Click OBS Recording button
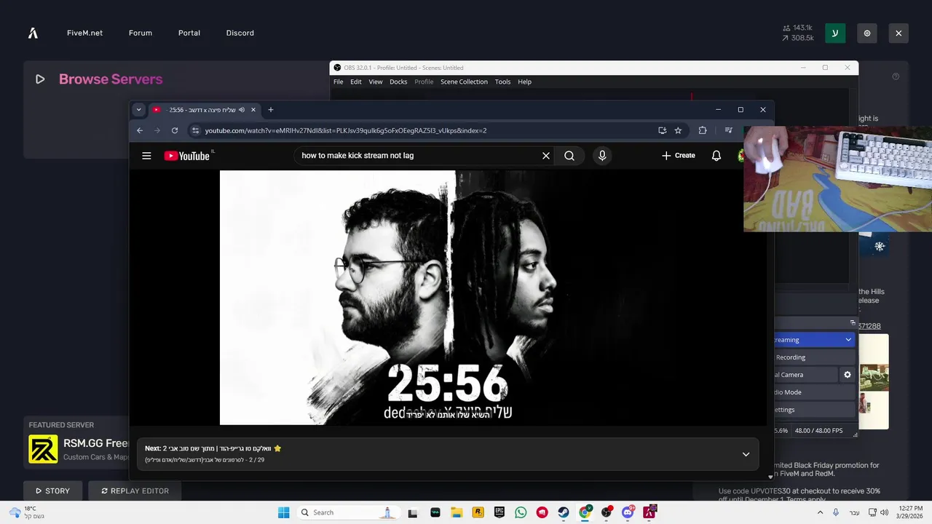Viewport: 932px width, 524px height. click(x=814, y=357)
